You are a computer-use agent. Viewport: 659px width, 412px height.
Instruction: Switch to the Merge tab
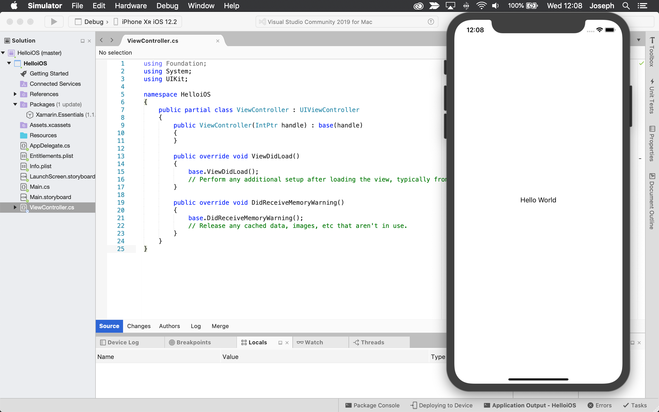pyautogui.click(x=220, y=326)
